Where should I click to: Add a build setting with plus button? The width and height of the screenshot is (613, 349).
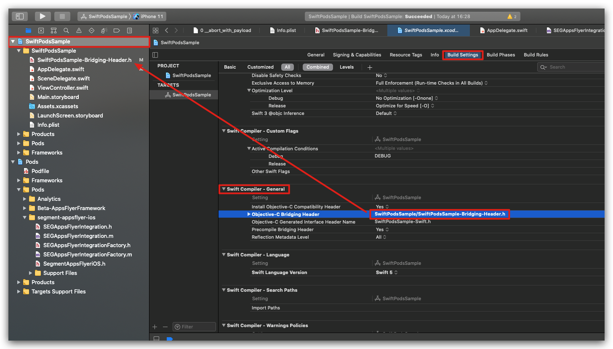(x=370, y=67)
